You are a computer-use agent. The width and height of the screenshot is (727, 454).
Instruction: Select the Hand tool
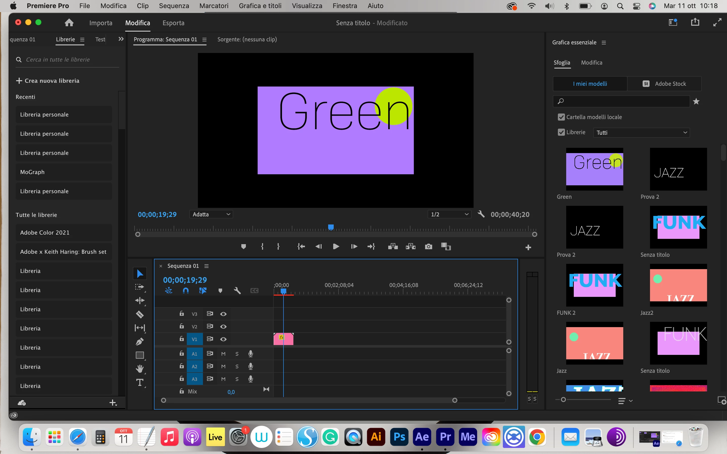(140, 369)
